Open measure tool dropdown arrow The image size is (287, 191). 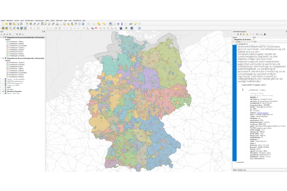pos(133,24)
